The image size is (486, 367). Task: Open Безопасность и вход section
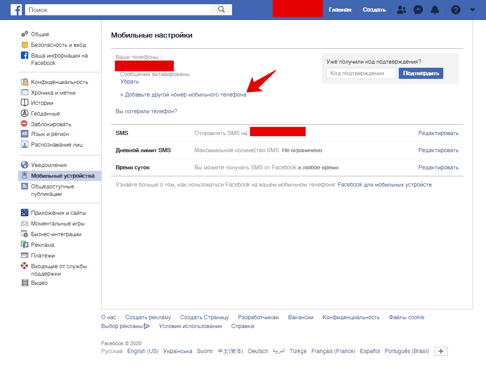(x=58, y=45)
